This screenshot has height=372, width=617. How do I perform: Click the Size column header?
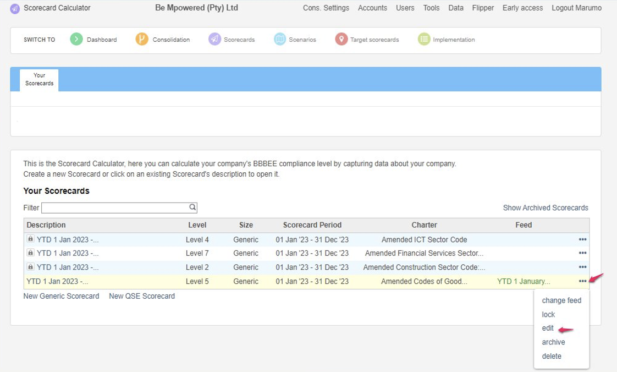[246, 225]
